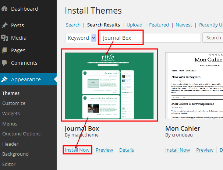Open Onetone Options settings
This screenshot has height=170, width=223.
click(x=21, y=134)
